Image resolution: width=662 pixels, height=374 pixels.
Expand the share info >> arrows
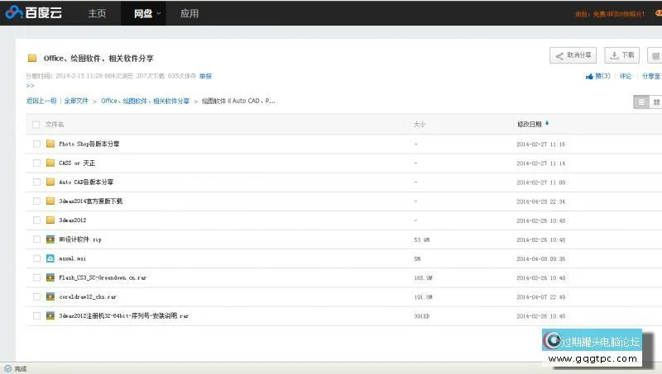(30, 86)
